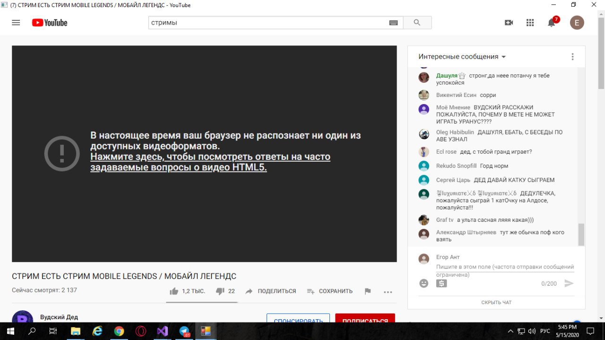605x340 pixels.
Task: Open the create video camera icon
Action: coord(509,23)
